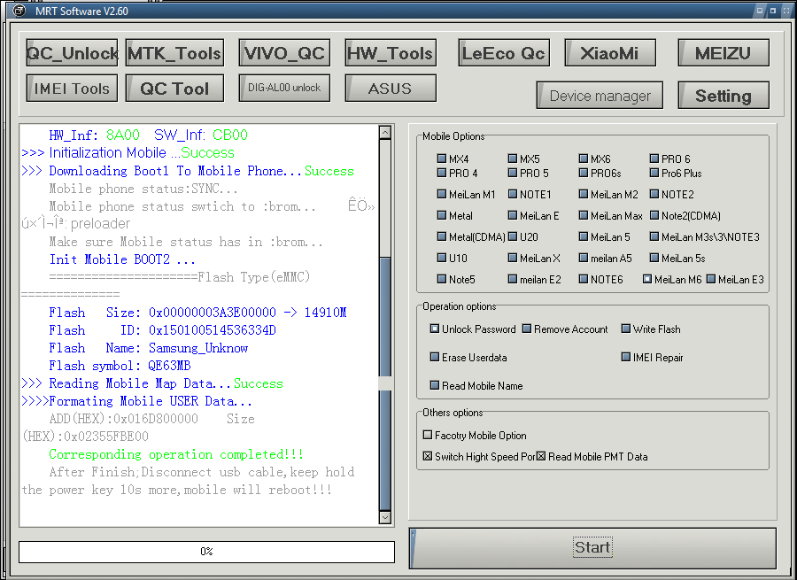Select the NOTE6 model checkbox
Screen dimensions: 797x580
pos(584,280)
